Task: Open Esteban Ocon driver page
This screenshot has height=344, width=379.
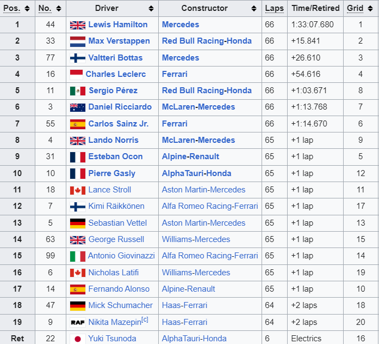Action: [x=115, y=156]
